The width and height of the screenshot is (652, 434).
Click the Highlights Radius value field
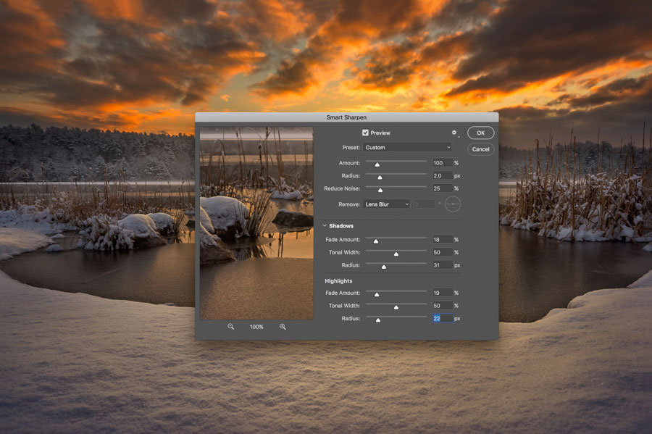coord(442,318)
